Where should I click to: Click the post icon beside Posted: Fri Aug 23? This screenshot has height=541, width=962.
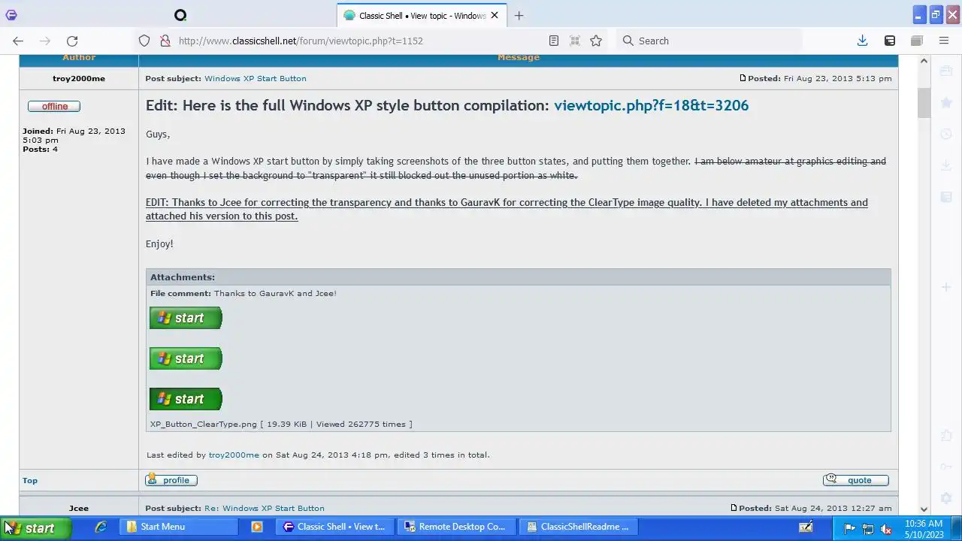743,78
